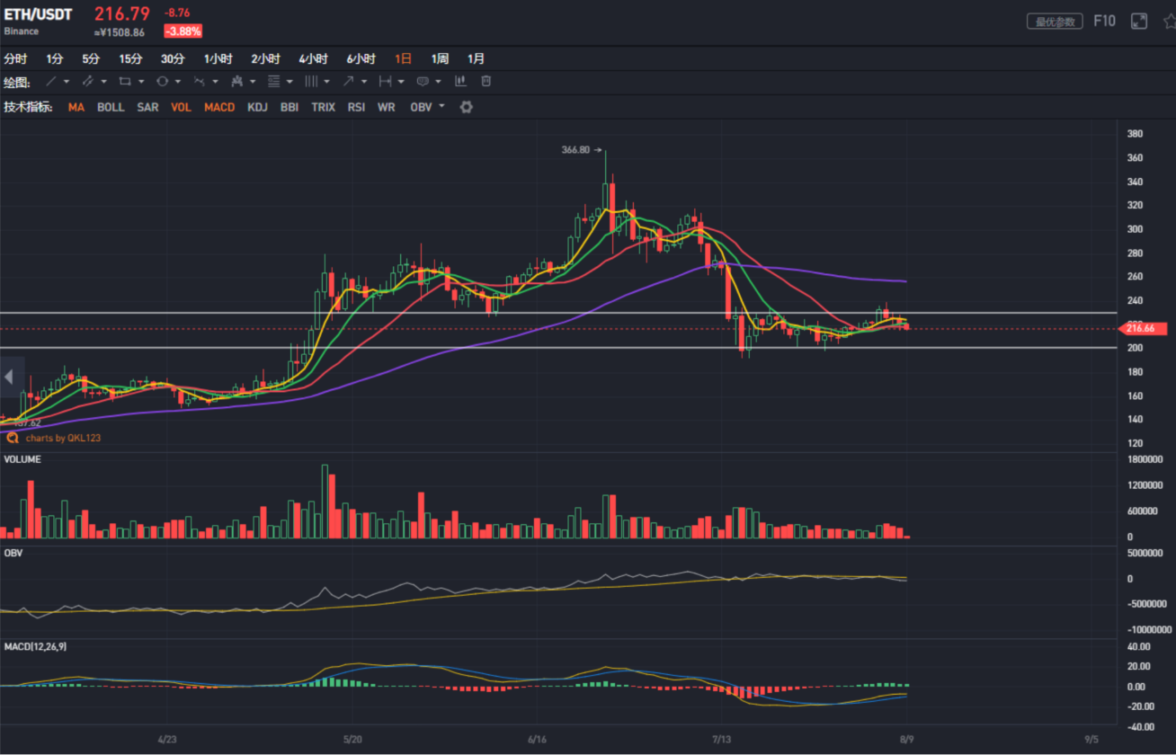The height and width of the screenshot is (755, 1176).
Task: Switch to the 4小时 timeframe
Action: tap(313, 58)
